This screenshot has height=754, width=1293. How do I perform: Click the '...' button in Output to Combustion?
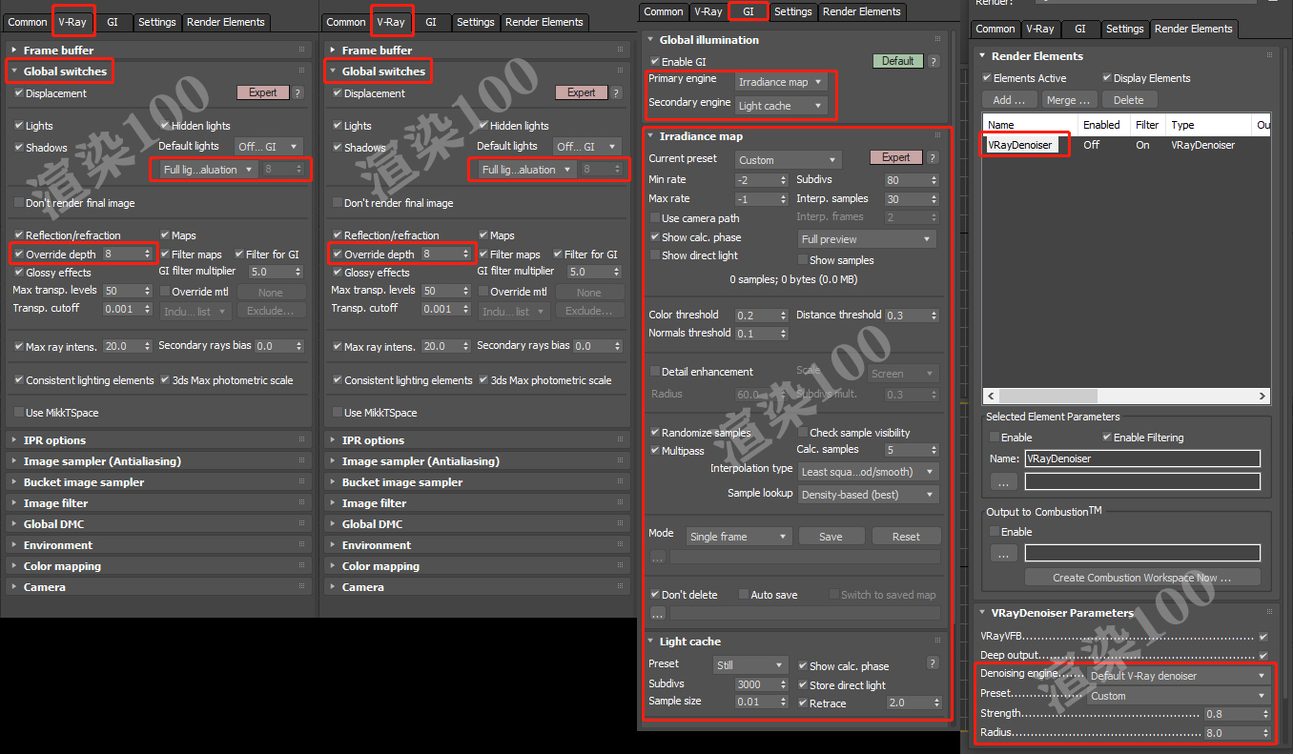[x=1003, y=553]
